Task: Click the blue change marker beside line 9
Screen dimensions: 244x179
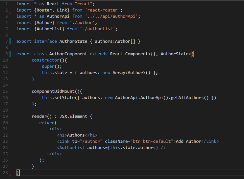Action: coord(10,54)
